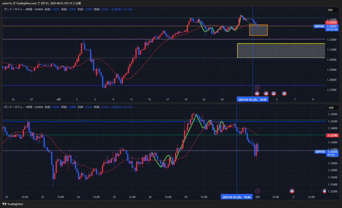342x208 pixels.
Task: Click the yohei-fx publisher text at top
Action: (x=8, y=3)
